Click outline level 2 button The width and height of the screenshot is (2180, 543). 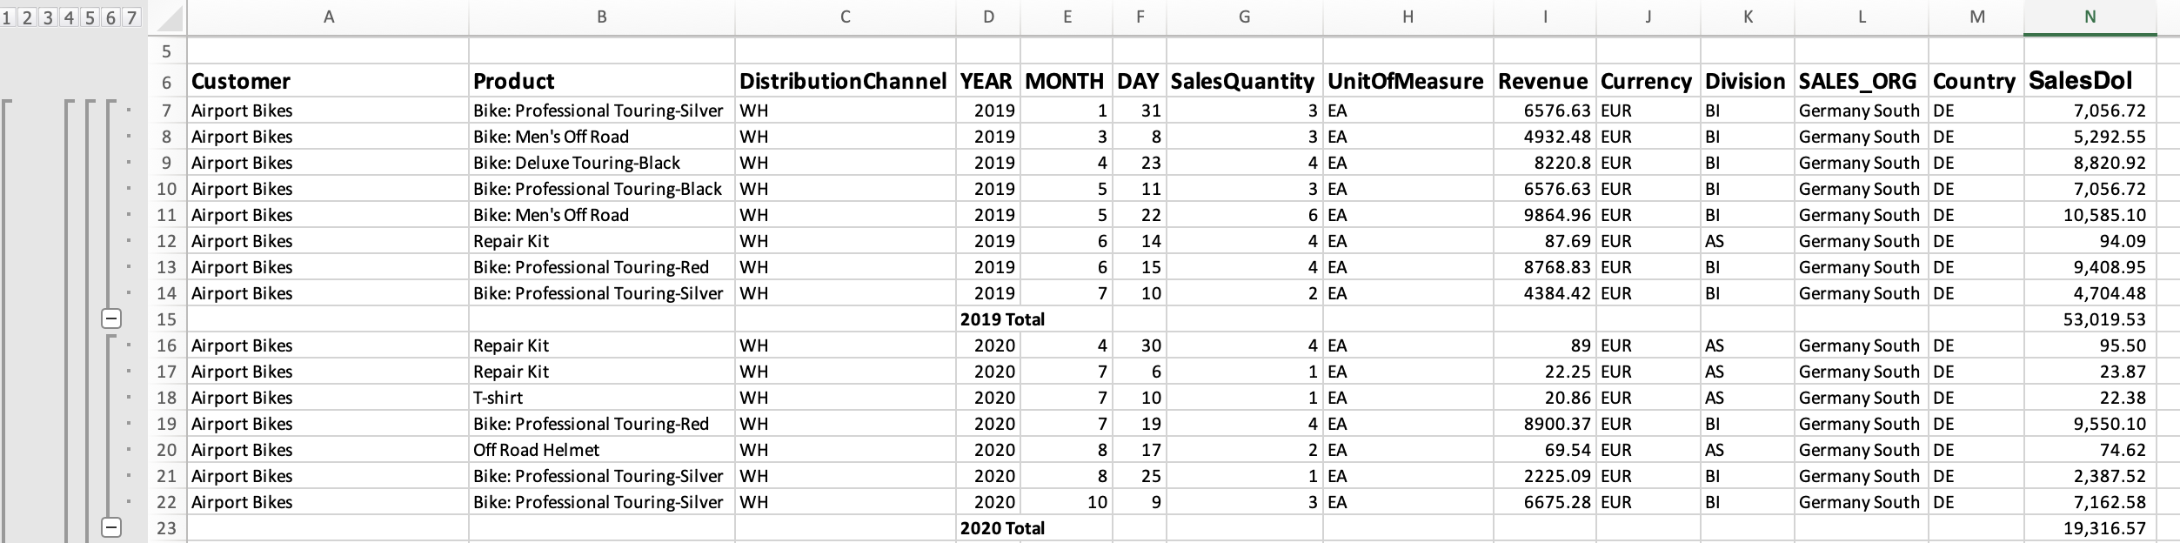[x=28, y=17]
